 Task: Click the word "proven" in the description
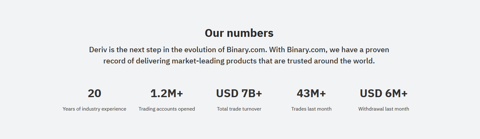[x=377, y=50]
